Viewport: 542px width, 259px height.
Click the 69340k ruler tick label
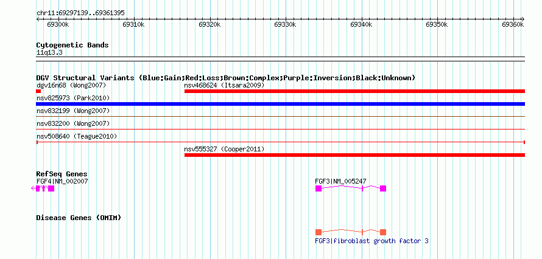pyautogui.click(x=362, y=24)
